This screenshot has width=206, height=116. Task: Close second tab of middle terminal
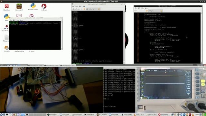coord(99,9)
